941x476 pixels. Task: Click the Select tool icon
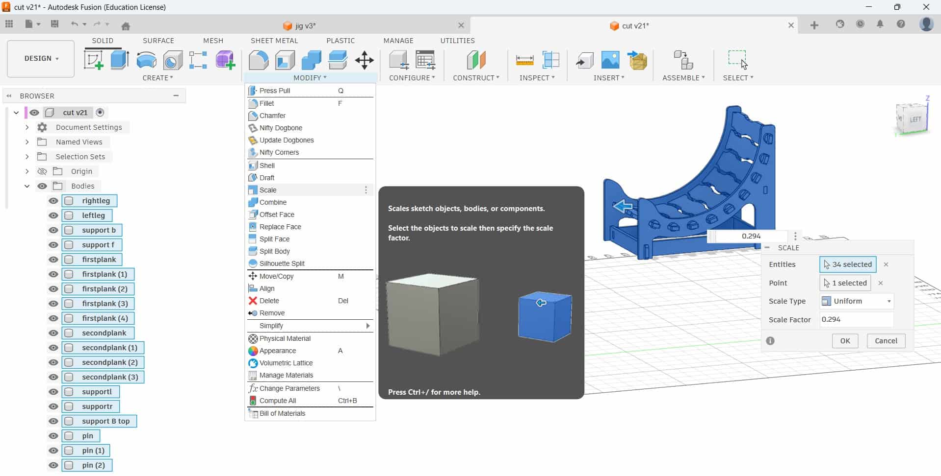[x=737, y=60]
